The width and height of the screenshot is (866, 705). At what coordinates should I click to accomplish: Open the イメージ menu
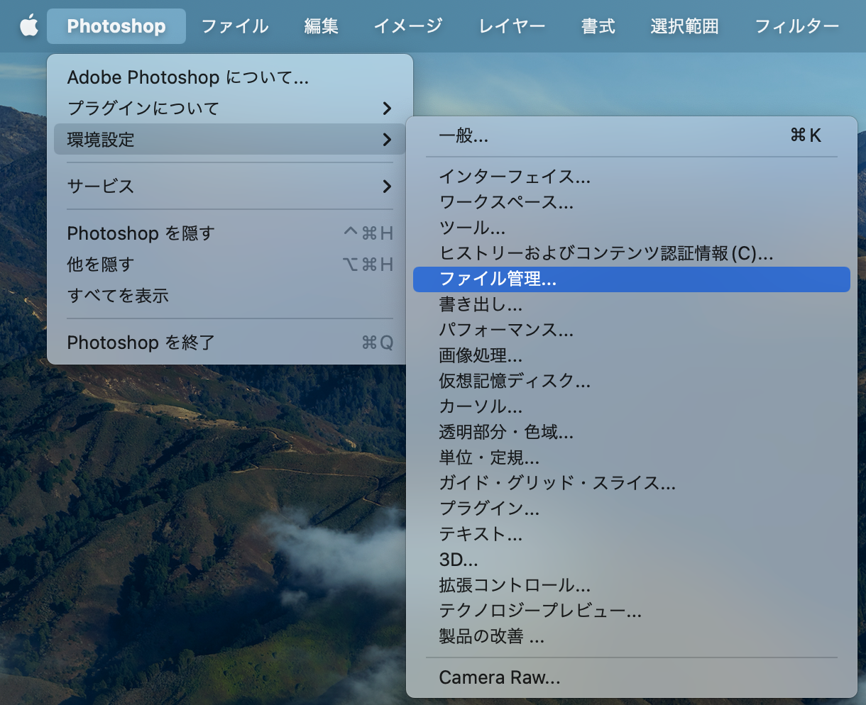408,26
